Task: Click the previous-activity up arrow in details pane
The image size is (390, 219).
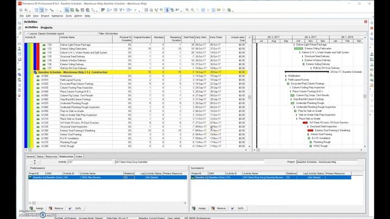Action: (x=35, y=161)
